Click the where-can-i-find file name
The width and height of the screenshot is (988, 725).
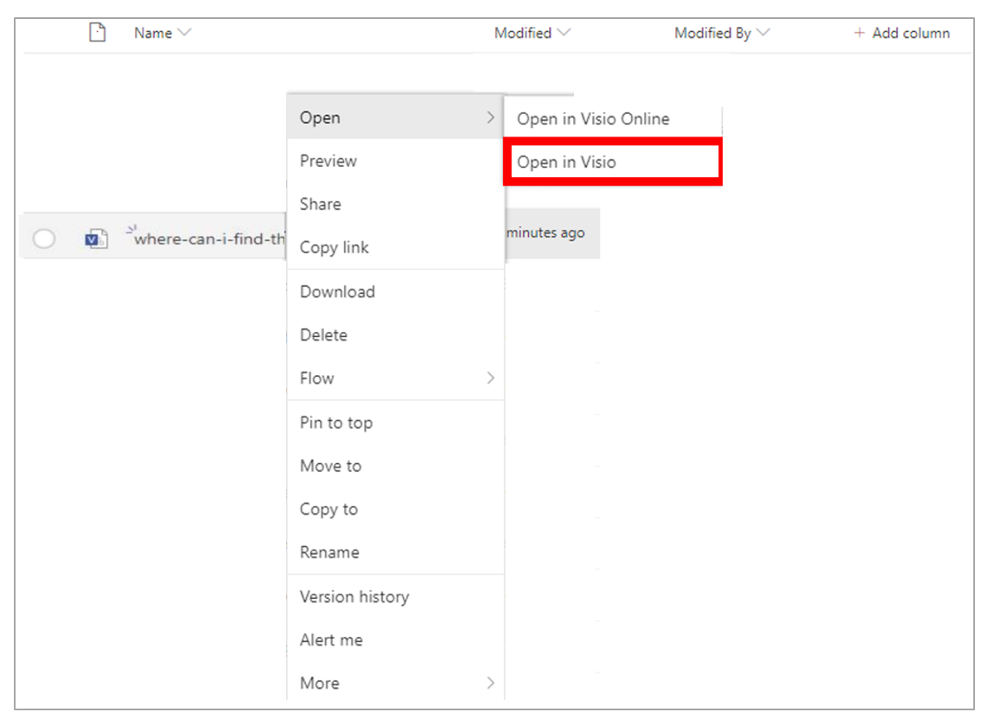tap(209, 239)
